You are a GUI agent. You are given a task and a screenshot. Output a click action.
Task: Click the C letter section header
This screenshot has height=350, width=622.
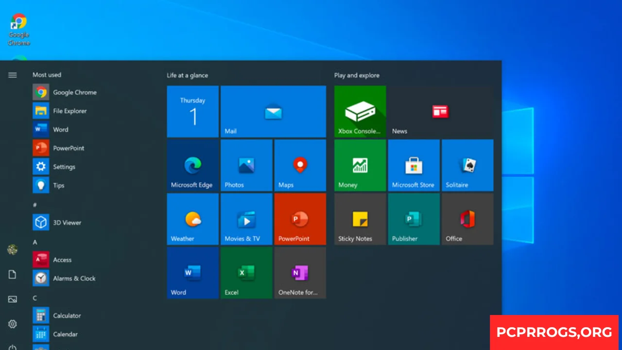pos(35,298)
